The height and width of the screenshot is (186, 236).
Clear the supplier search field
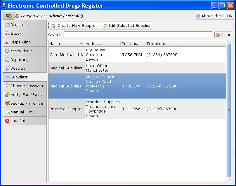click(223, 35)
